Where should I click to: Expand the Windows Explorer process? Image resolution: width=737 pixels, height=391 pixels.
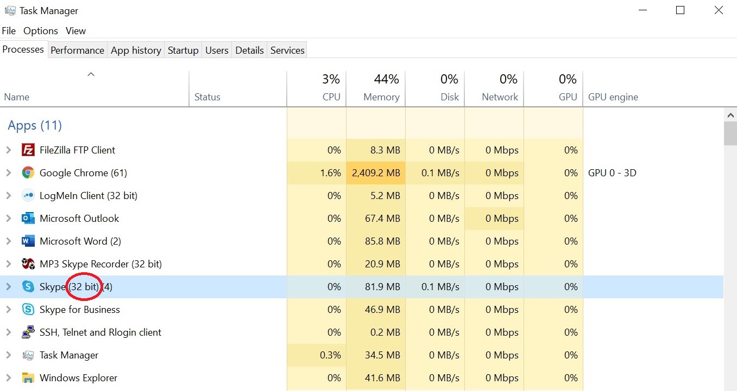(8, 378)
